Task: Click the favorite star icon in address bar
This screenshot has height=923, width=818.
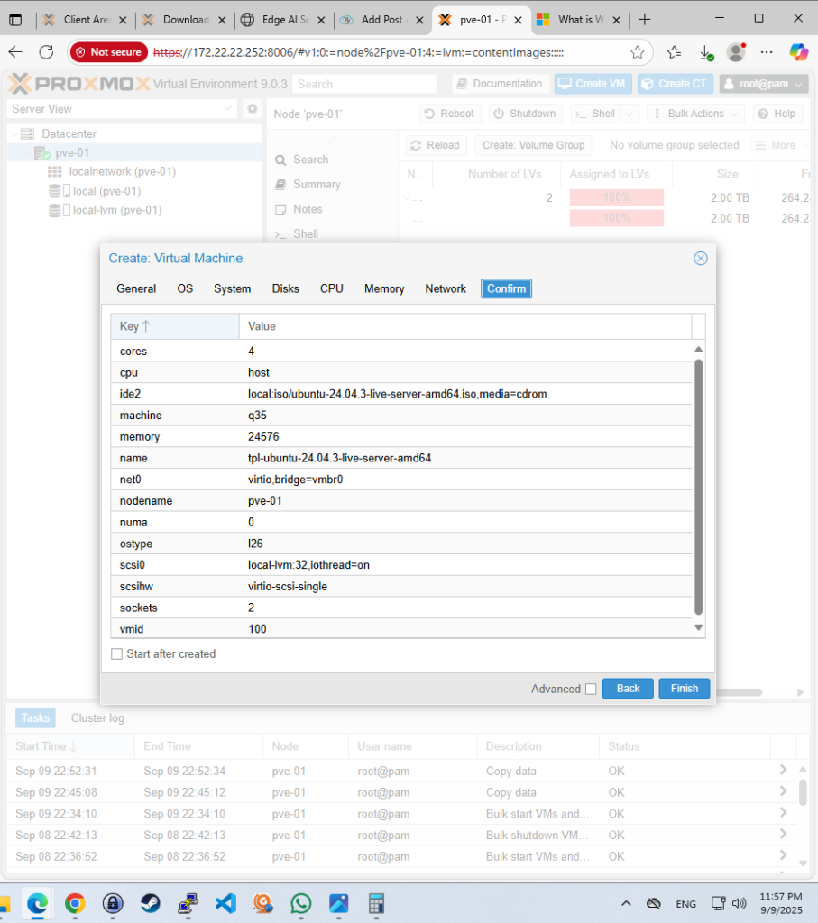Action: coord(637,52)
